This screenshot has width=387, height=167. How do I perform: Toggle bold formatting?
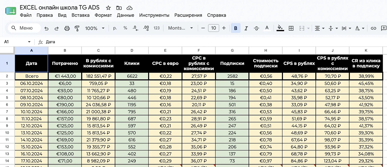[x=236, y=28]
